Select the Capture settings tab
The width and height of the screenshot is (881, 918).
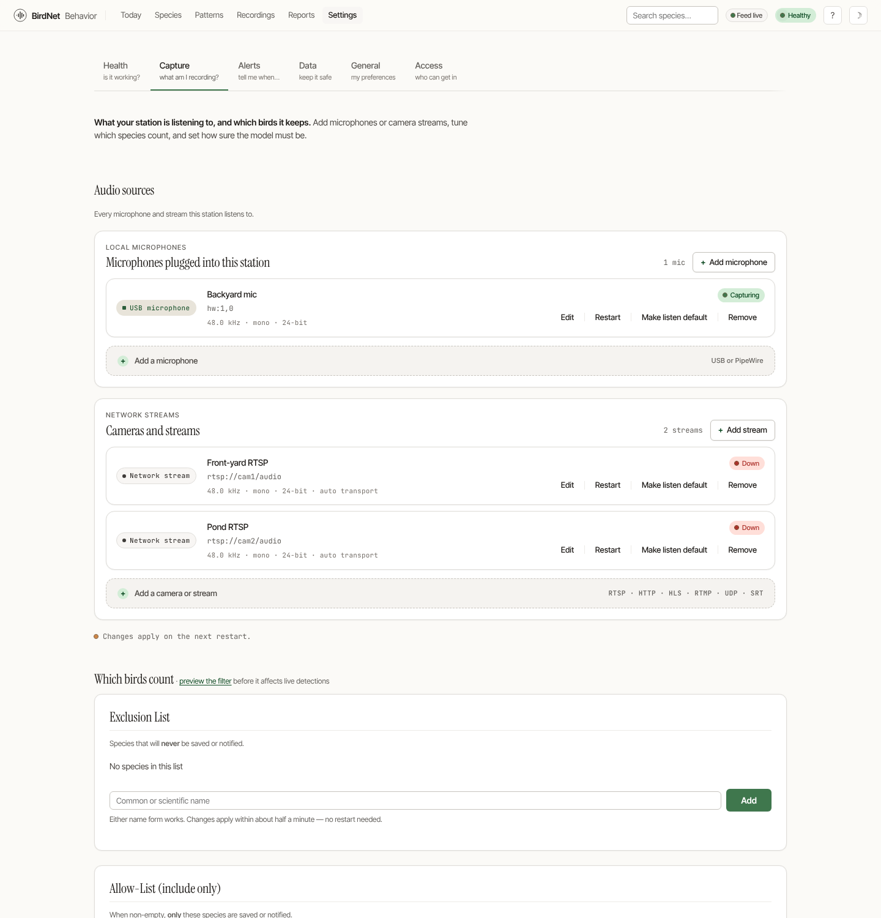(189, 71)
